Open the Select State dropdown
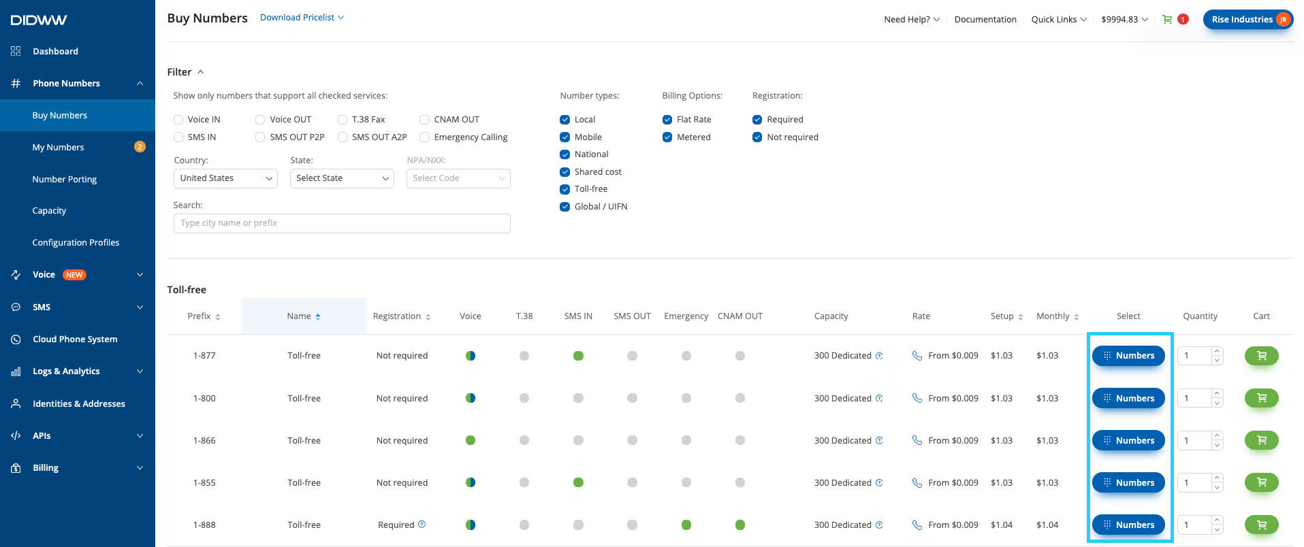The width and height of the screenshot is (1304, 547). 342,178
